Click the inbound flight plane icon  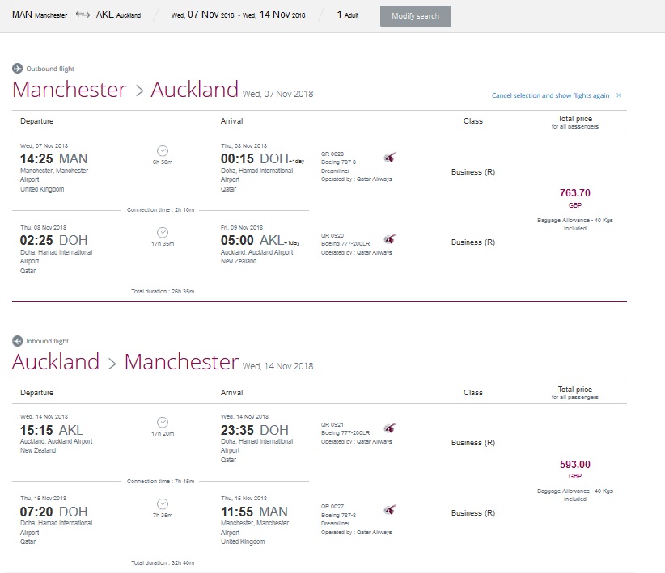[18, 341]
